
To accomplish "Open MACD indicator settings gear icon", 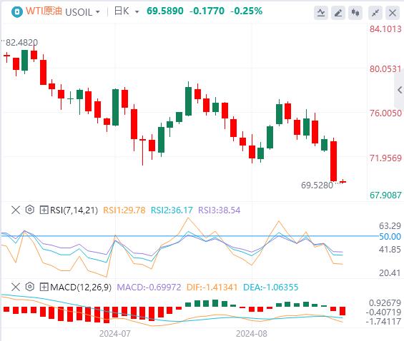I will pos(30,287).
